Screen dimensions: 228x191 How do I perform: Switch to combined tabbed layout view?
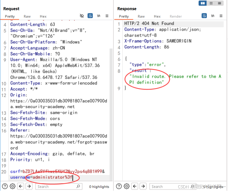coord(218,3)
